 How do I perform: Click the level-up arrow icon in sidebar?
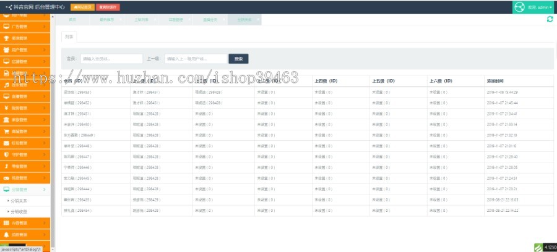click(6, 166)
